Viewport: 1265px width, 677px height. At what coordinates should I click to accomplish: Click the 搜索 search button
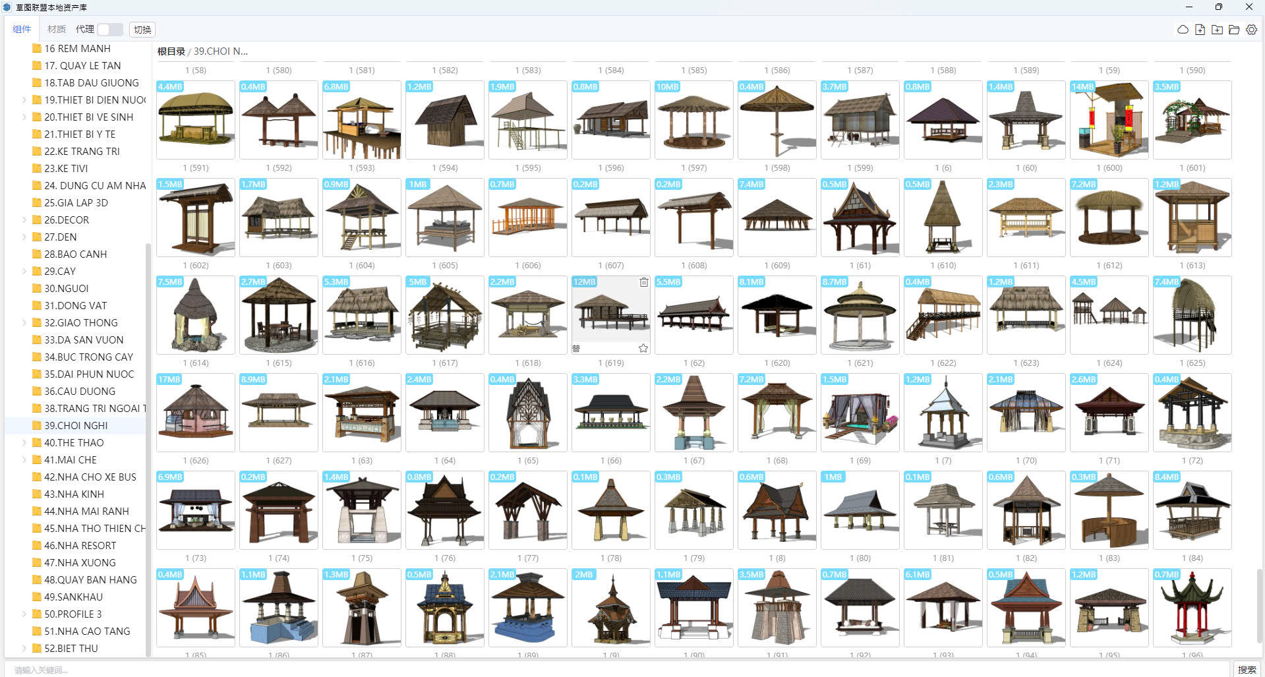(1246, 669)
